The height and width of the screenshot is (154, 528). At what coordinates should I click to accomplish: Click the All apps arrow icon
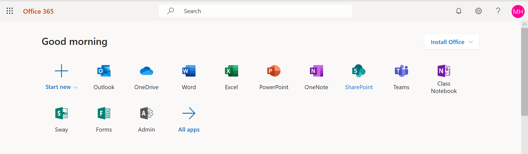click(189, 113)
